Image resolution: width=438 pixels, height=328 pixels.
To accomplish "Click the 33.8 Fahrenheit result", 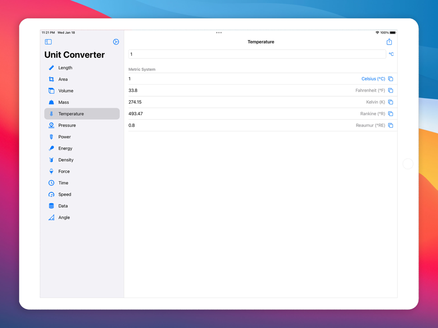I will [133, 91].
